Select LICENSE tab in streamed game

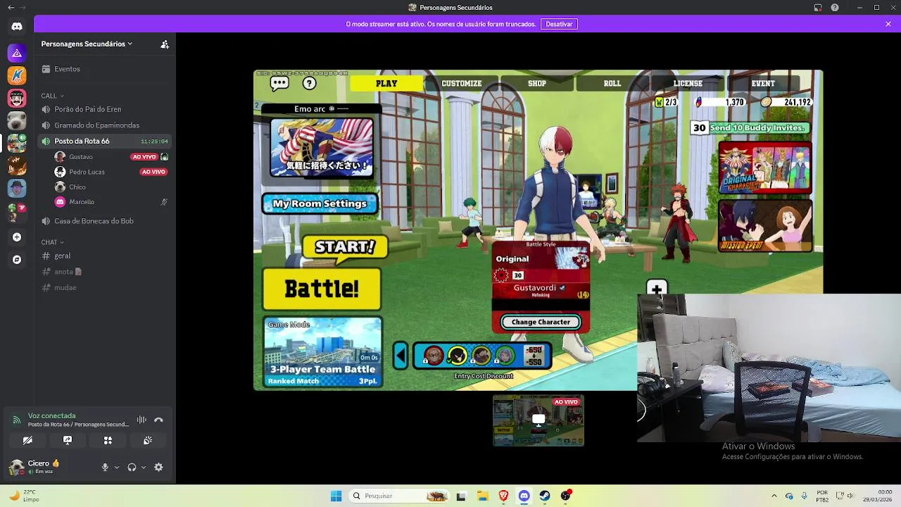(688, 83)
